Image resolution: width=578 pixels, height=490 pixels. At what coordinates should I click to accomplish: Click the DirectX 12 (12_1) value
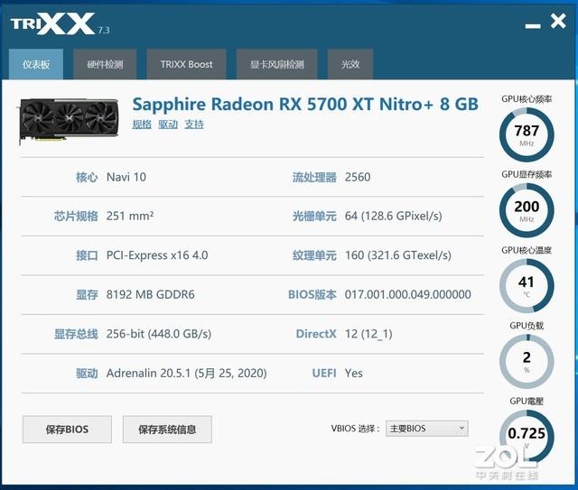tap(368, 334)
